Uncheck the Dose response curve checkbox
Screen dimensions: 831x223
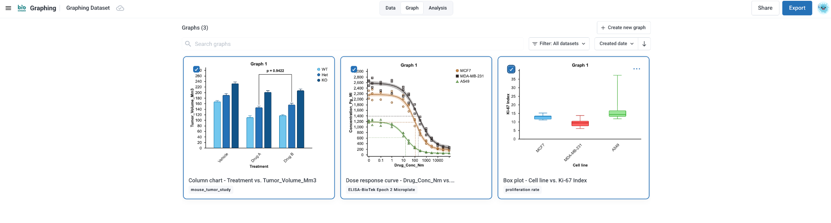click(x=354, y=69)
